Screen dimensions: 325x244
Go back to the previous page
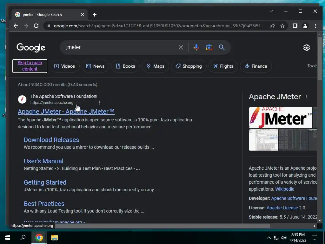click(16, 26)
